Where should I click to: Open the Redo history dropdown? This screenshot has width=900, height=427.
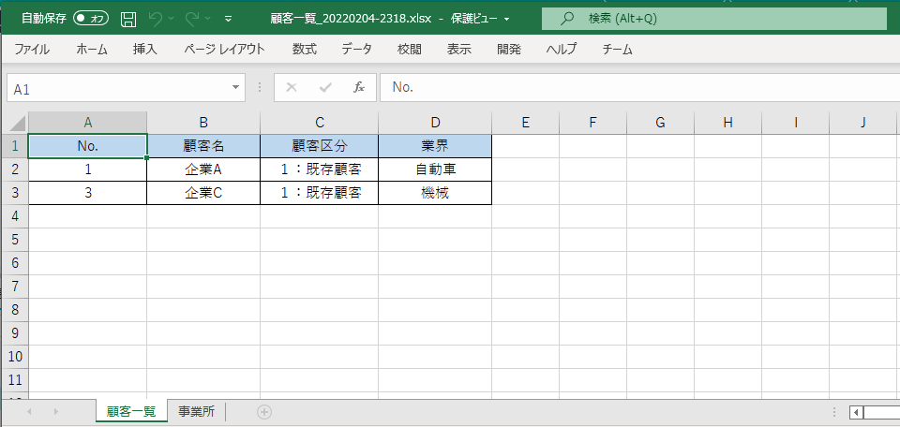pos(207,20)
